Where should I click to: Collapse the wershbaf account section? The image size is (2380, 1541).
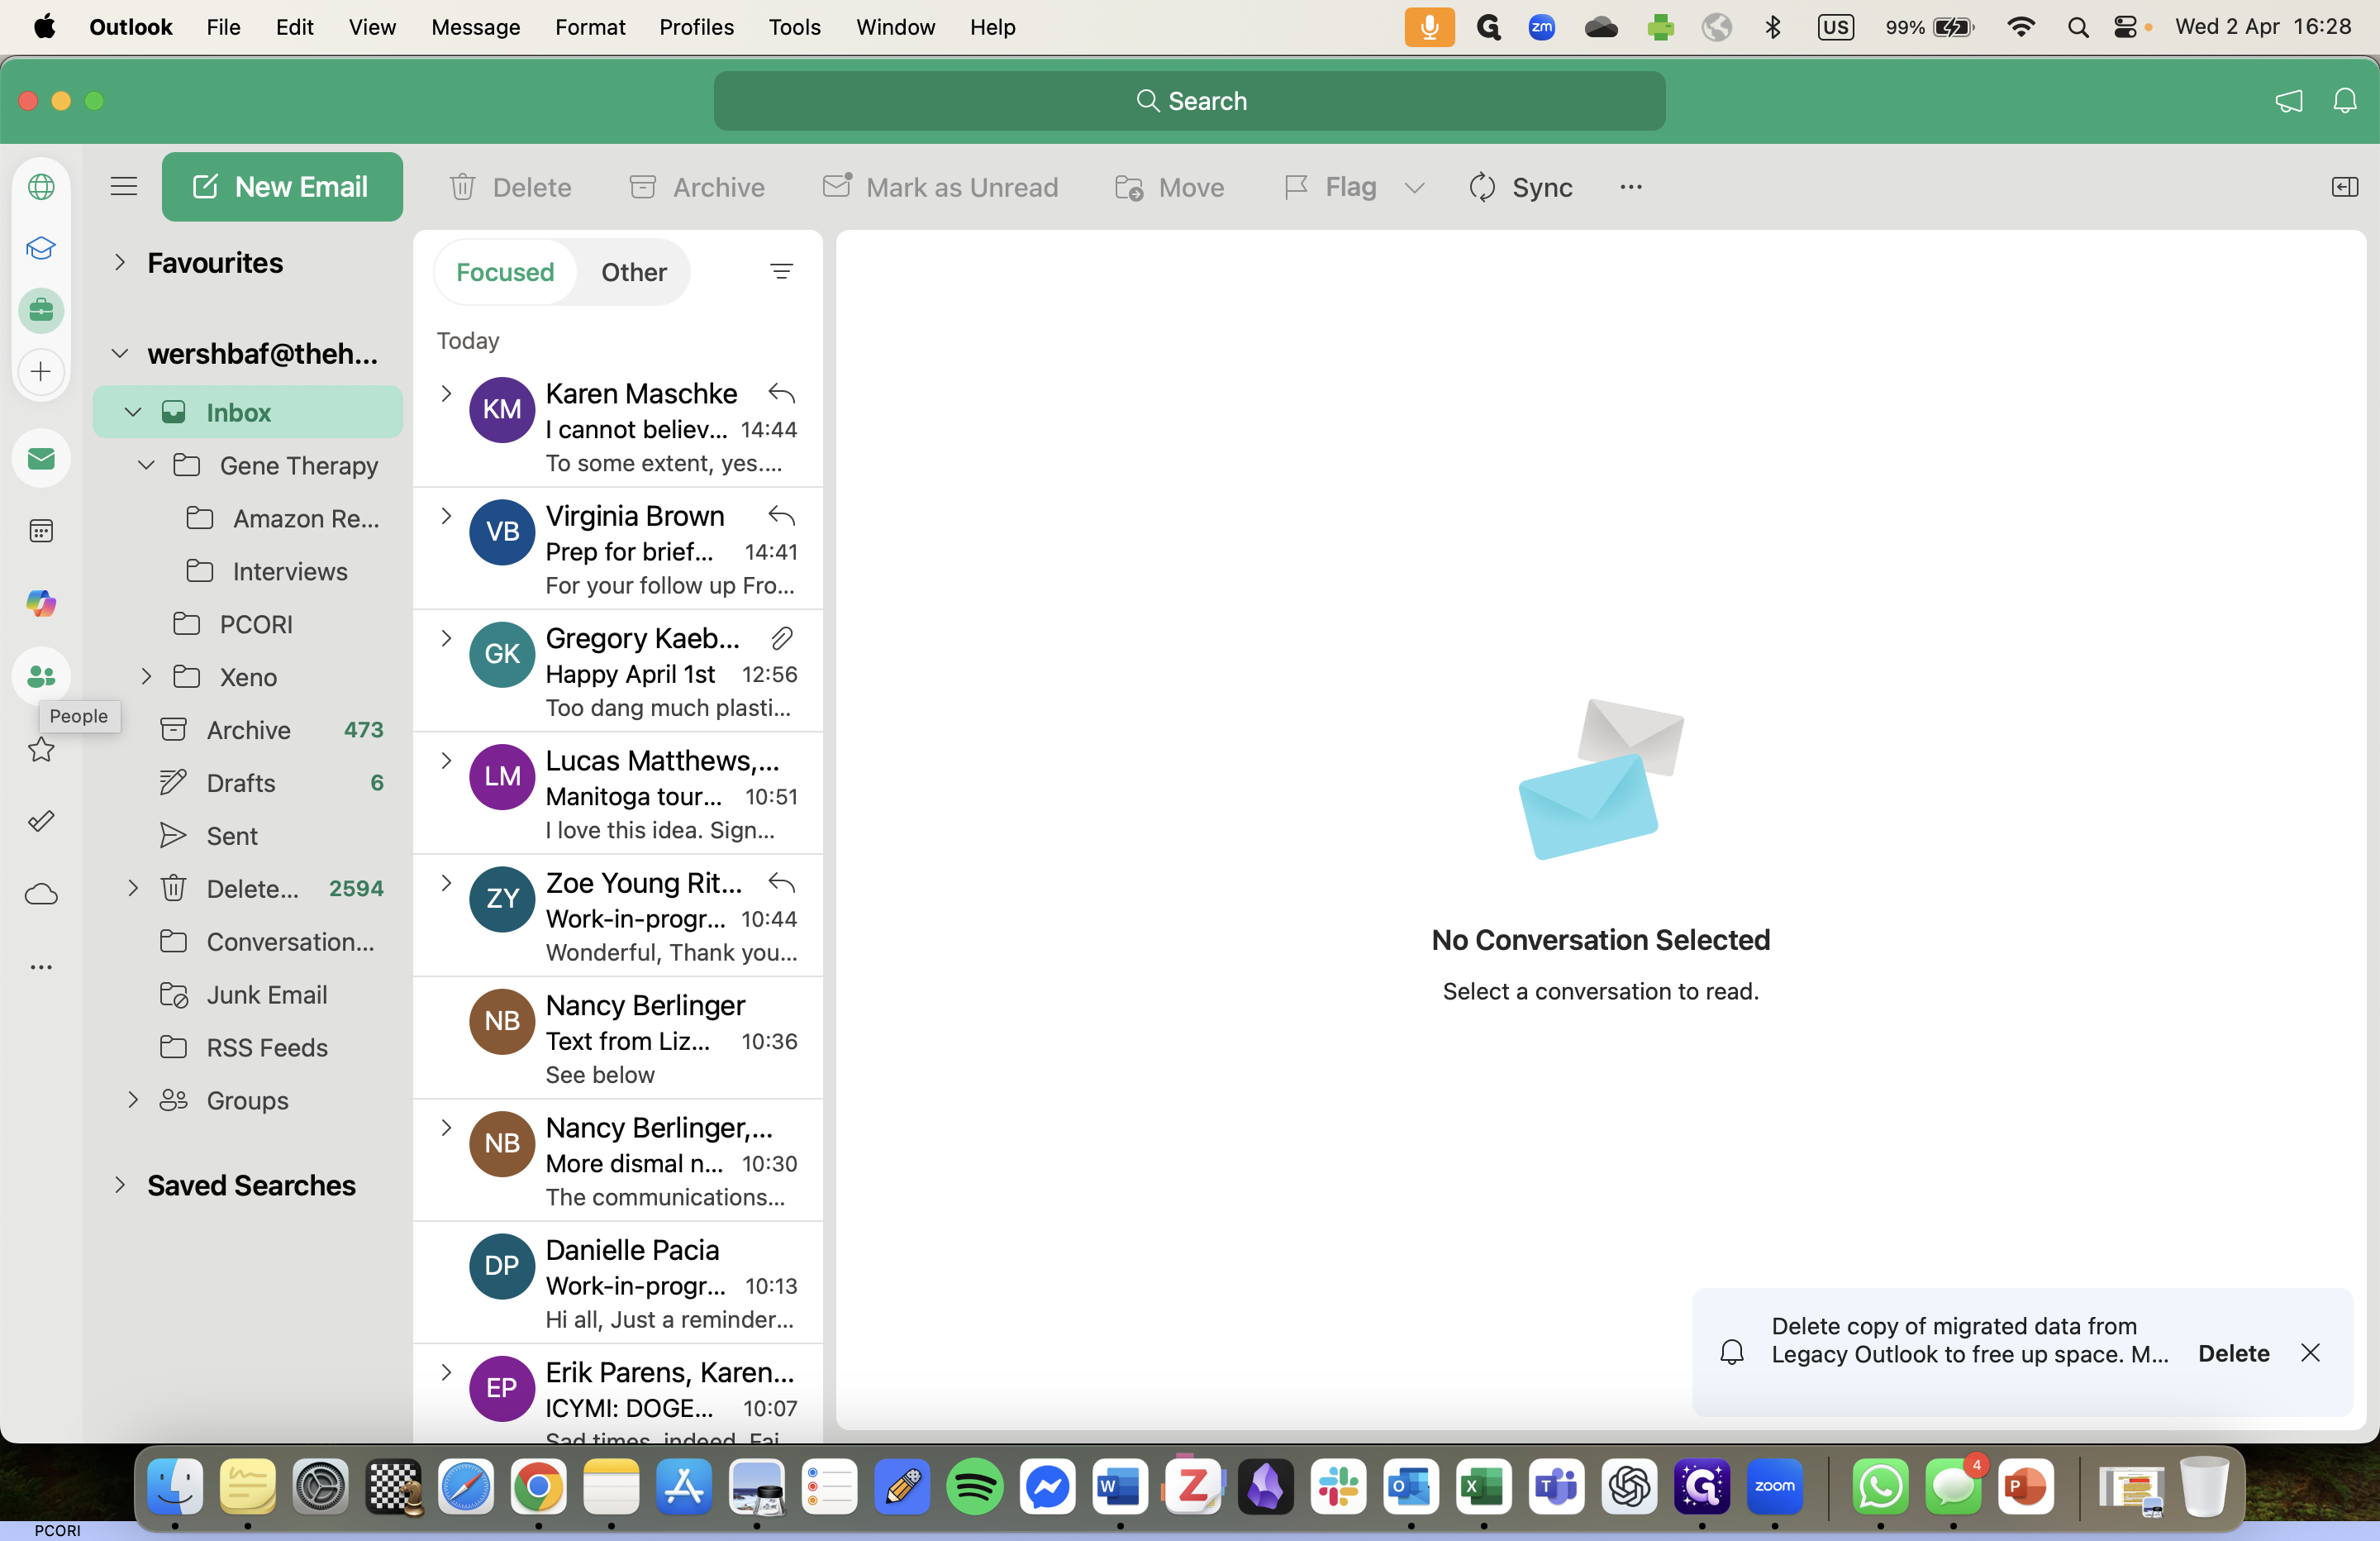pos(120,353)
